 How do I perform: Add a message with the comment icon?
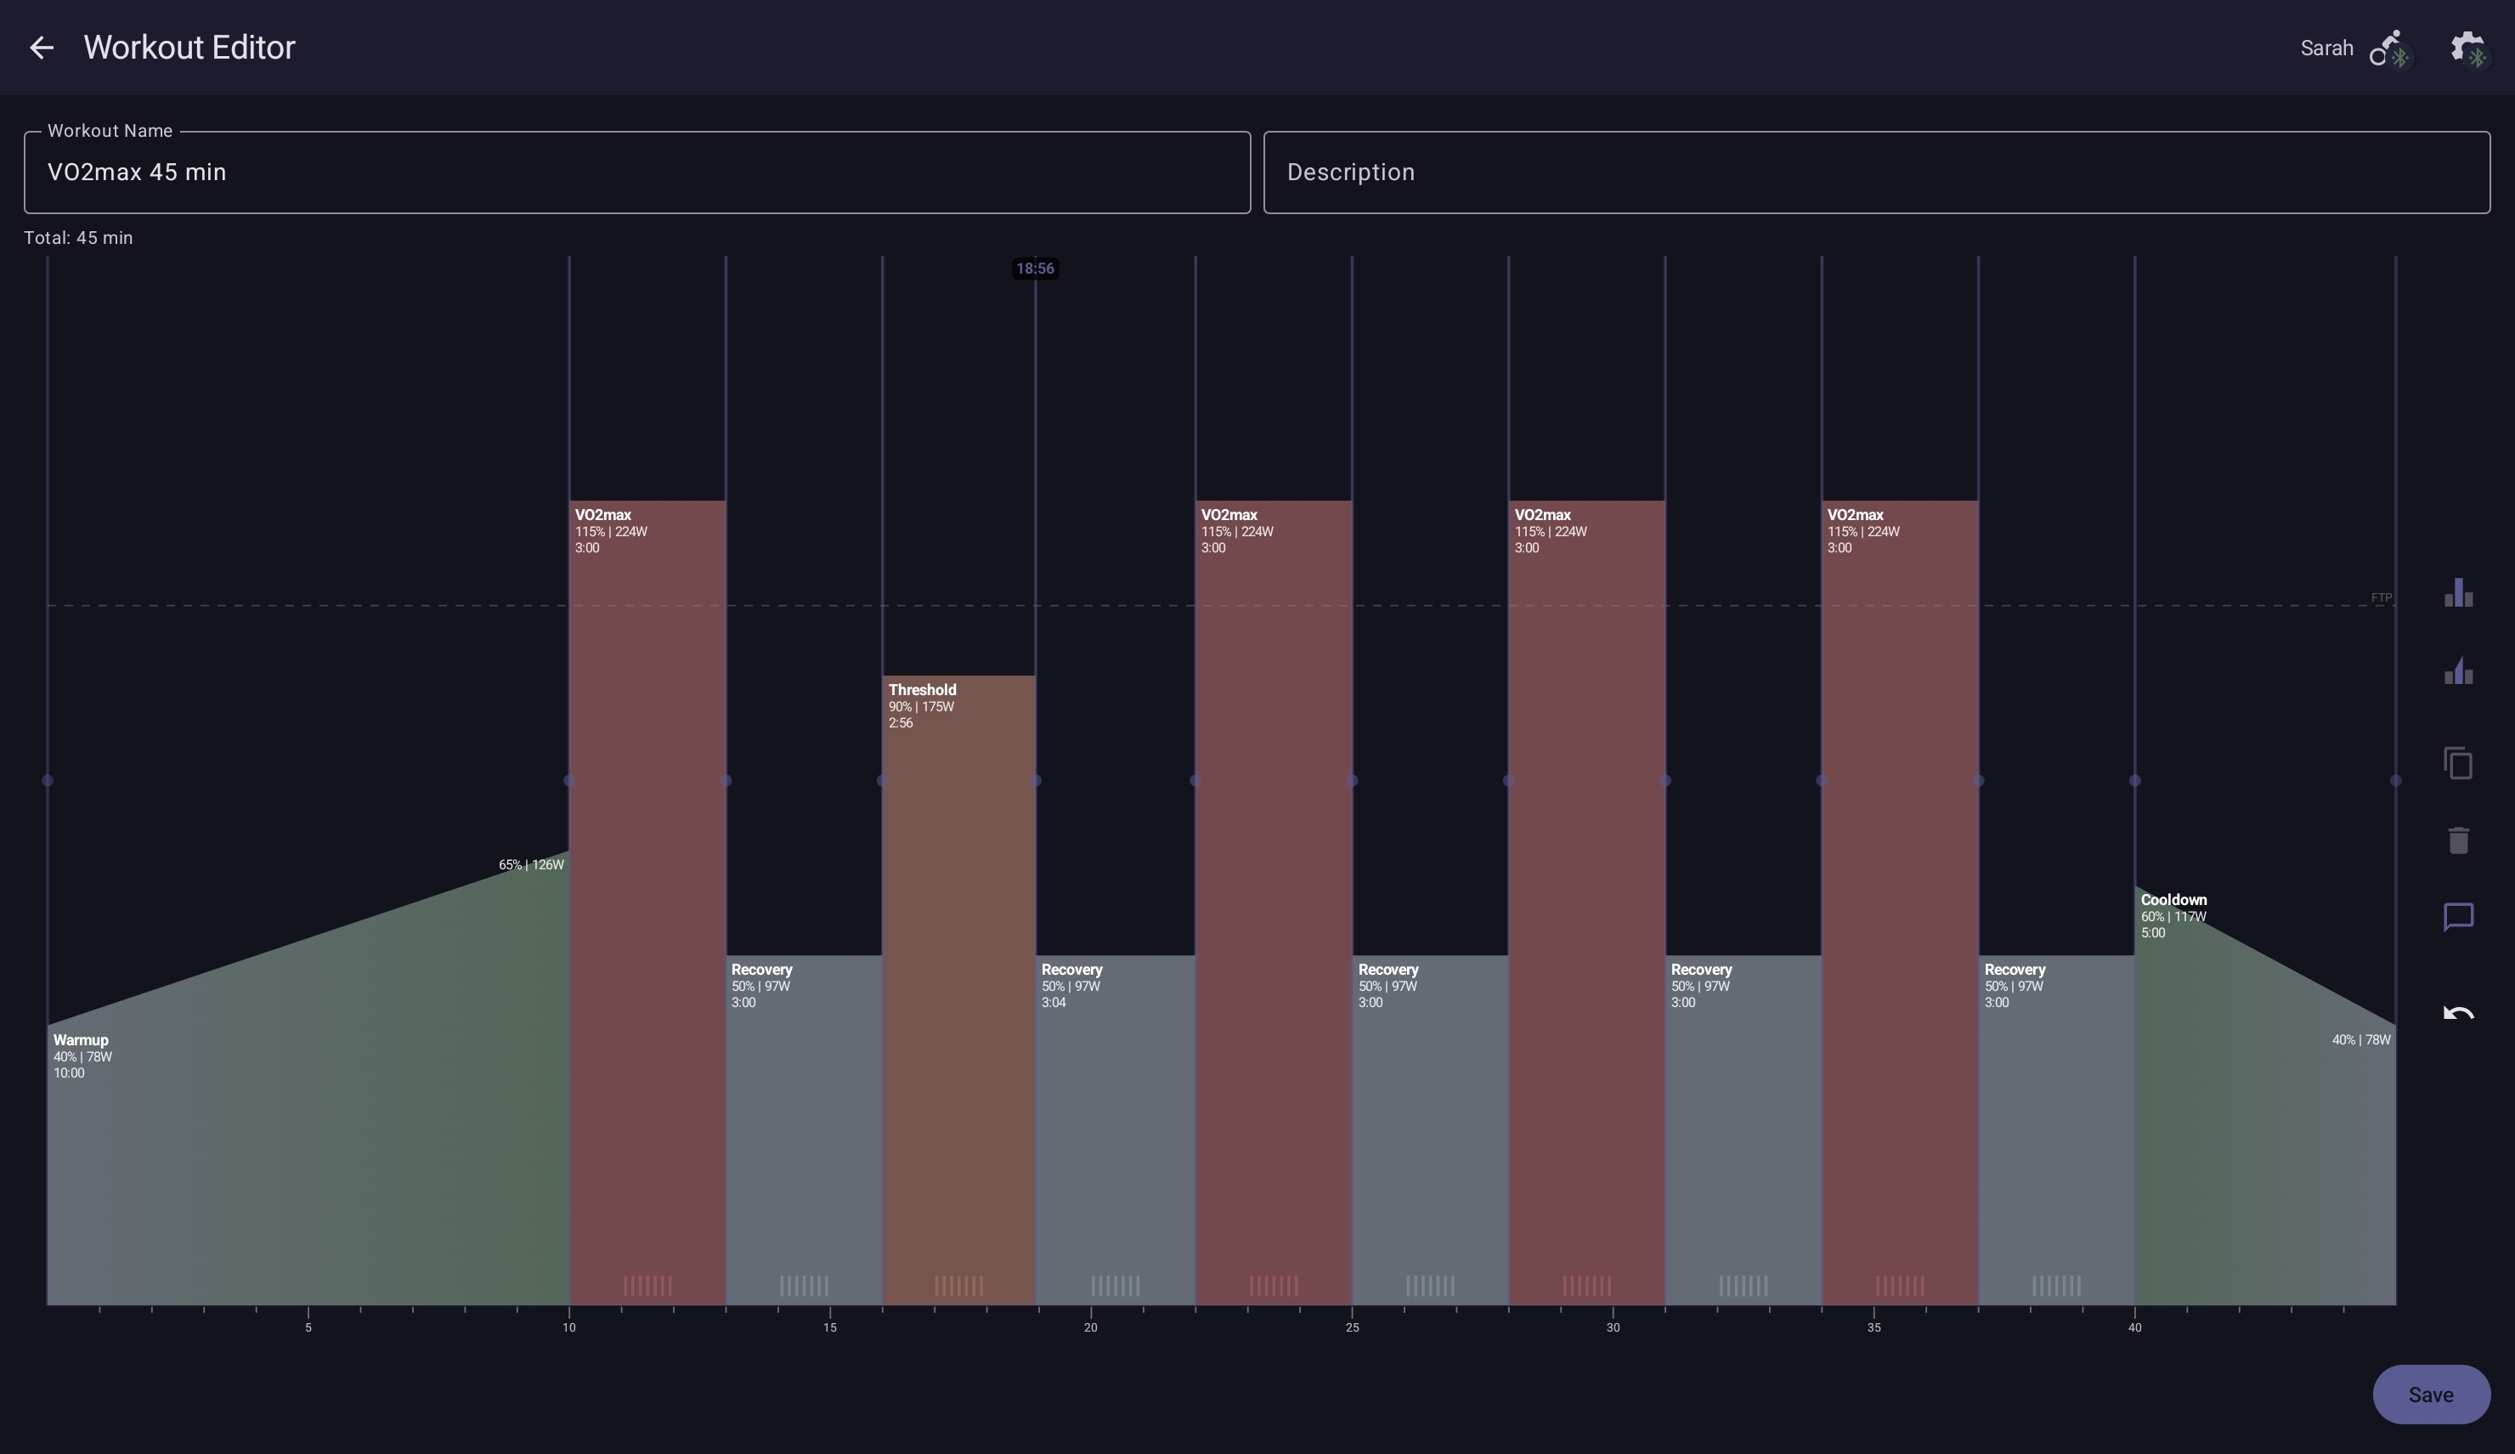(2458, 917)
